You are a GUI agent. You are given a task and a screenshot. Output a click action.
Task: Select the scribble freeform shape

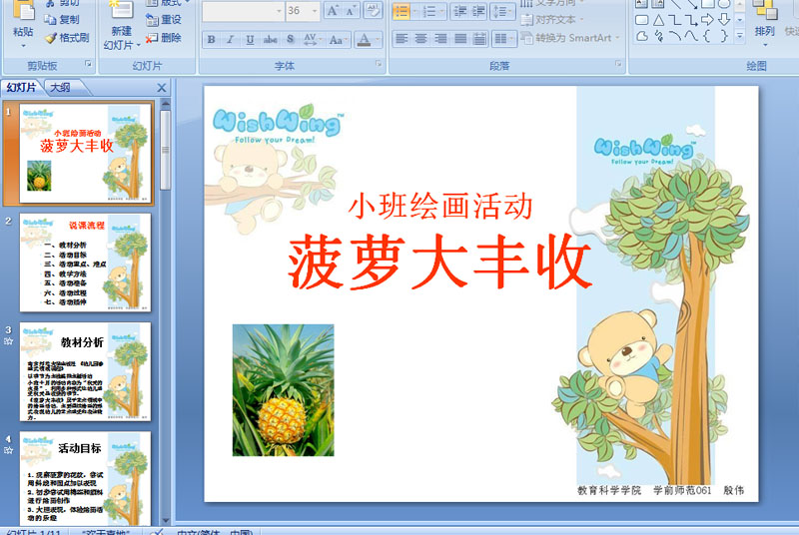pyautogui.click(x=658, y=36)
